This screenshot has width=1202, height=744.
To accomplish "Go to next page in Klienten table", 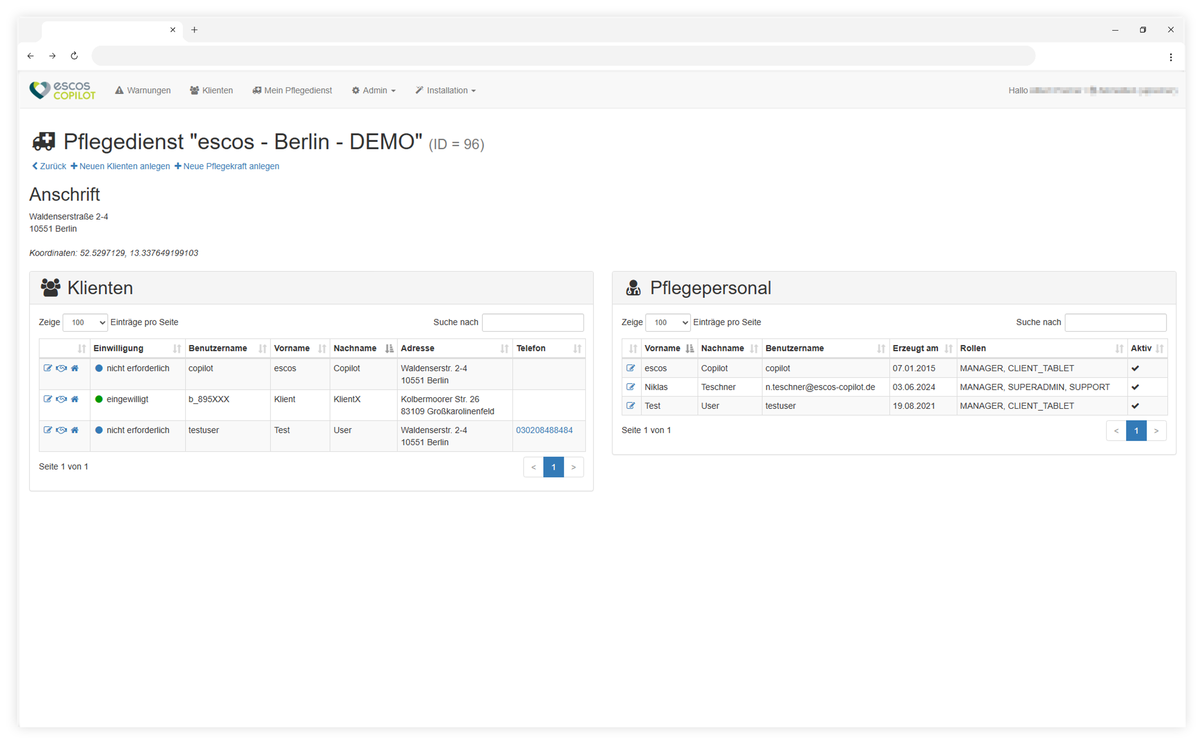I will click(573, 467).
